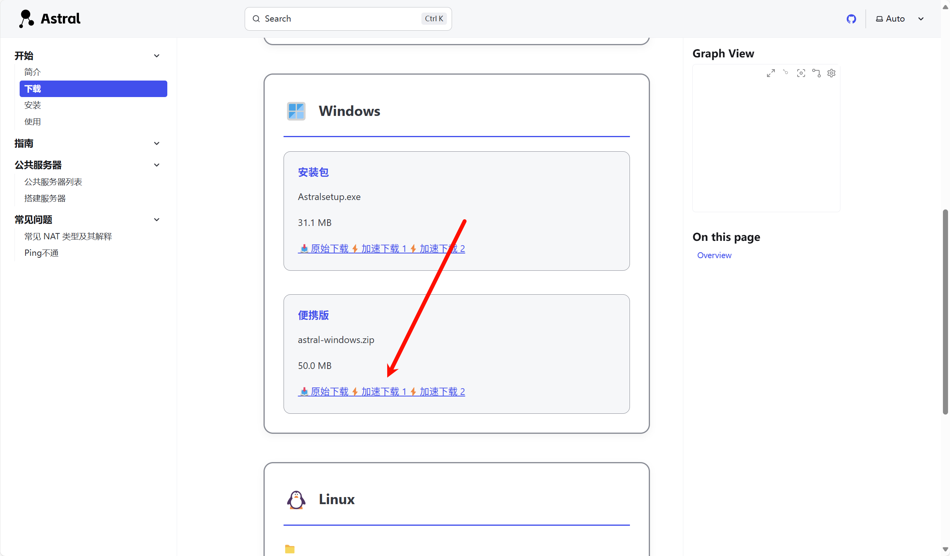
Task: Click the focus/center icon in Graph View
Action: [801, 73]
